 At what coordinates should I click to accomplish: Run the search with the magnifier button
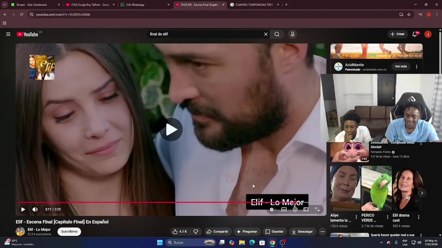tap(277, 34)
